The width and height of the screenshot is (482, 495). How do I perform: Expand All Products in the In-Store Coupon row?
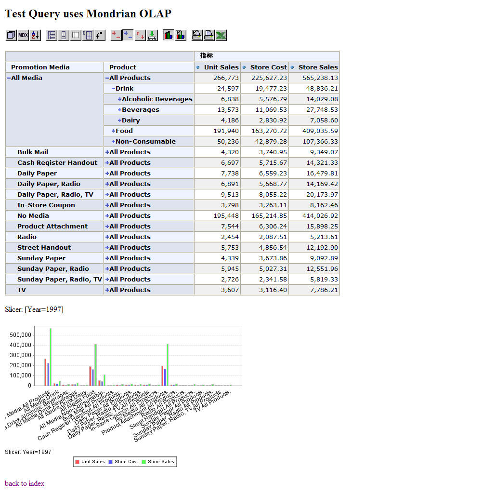click(x=107, y=205)
